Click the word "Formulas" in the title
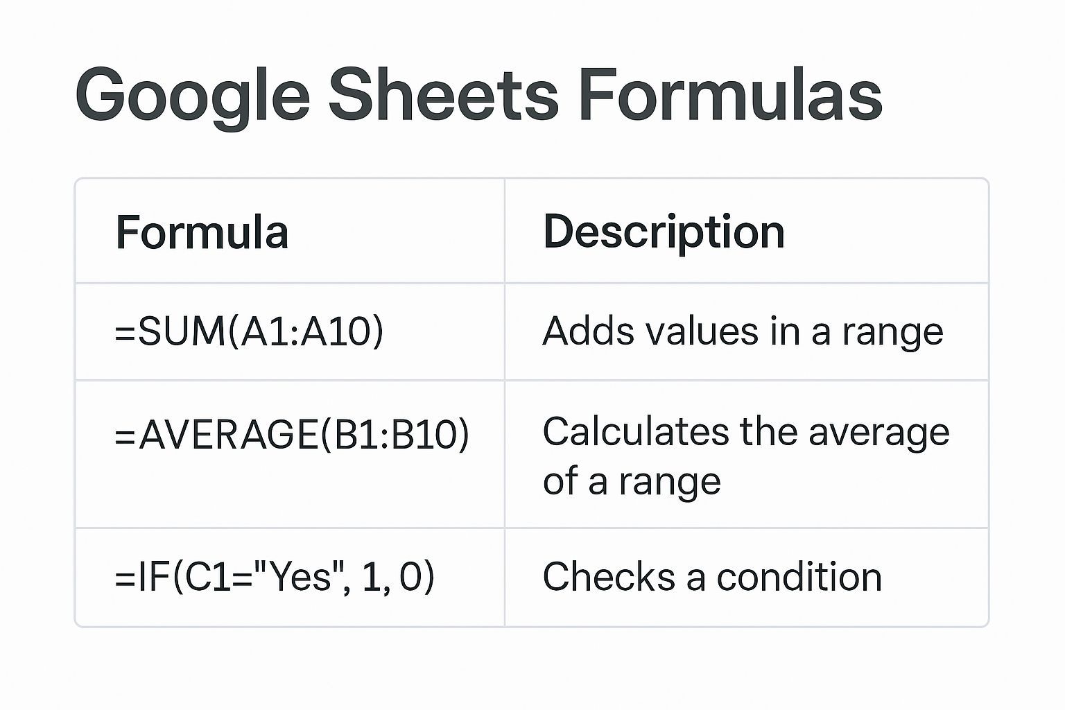This screenshot has height=710, width=1065. [729, 94]
